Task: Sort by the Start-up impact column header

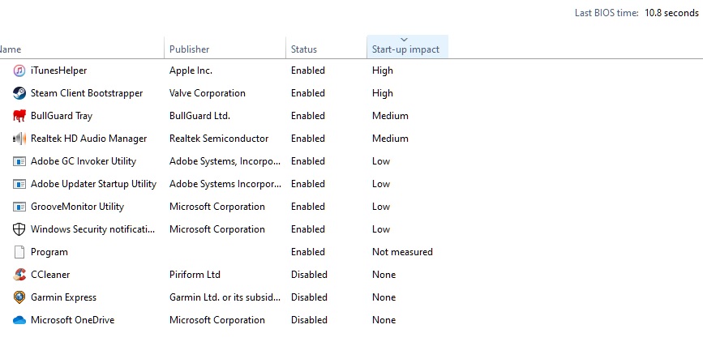Action: (x=407, y=47)
